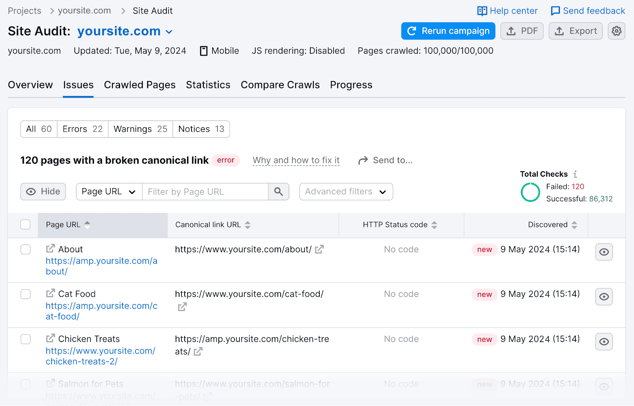Export the audit as PDF
The width and height of the screenshot is (634, 406).
521,31
